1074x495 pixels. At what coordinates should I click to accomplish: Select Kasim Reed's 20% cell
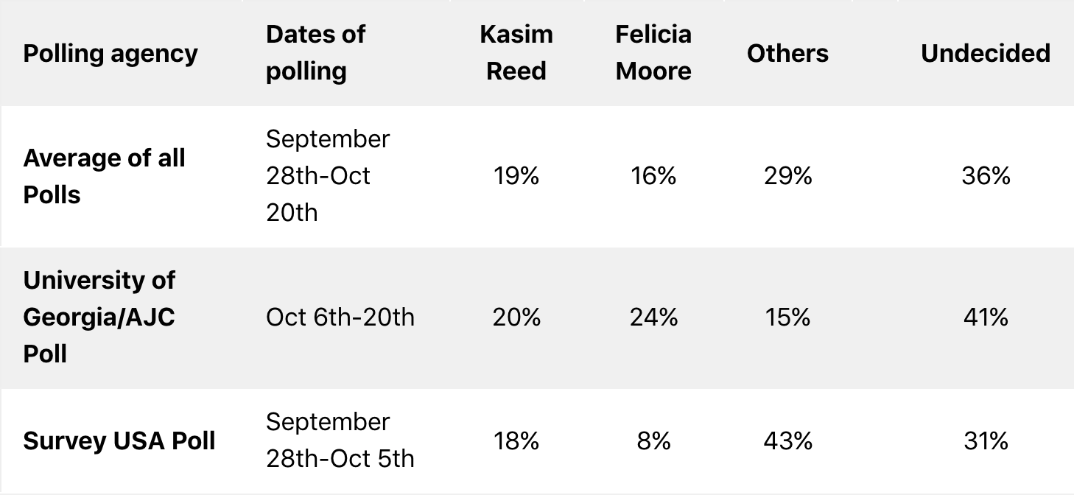(x=516, y=317)
